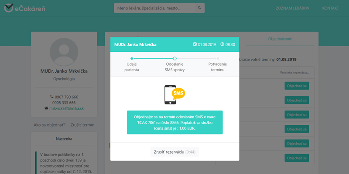This screenshot has height=174, width=349.
Task: Select the Údaje pacienta step circle
Action: (131, 58)
